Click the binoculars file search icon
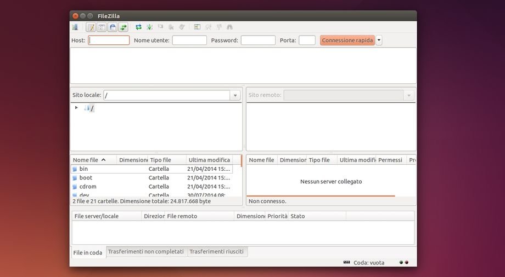 tap(229, 27)
